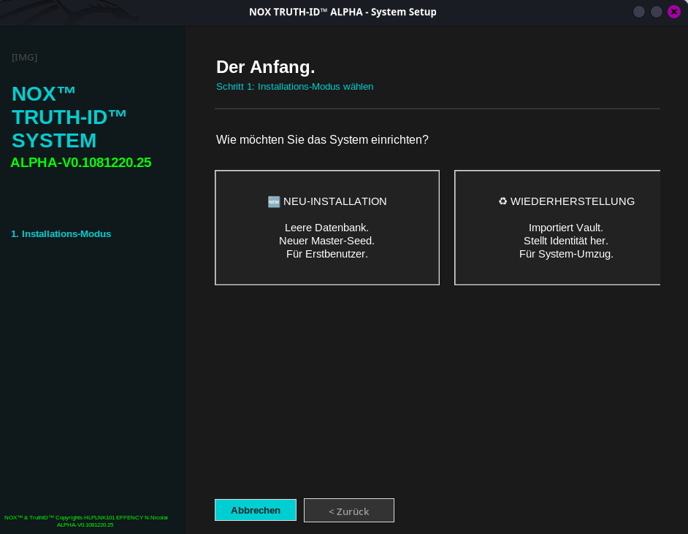Click the NEW badge icon beside NEU-INSTALLATION
Viewport: 688px width, 534px height.
[x=274, y=202]
